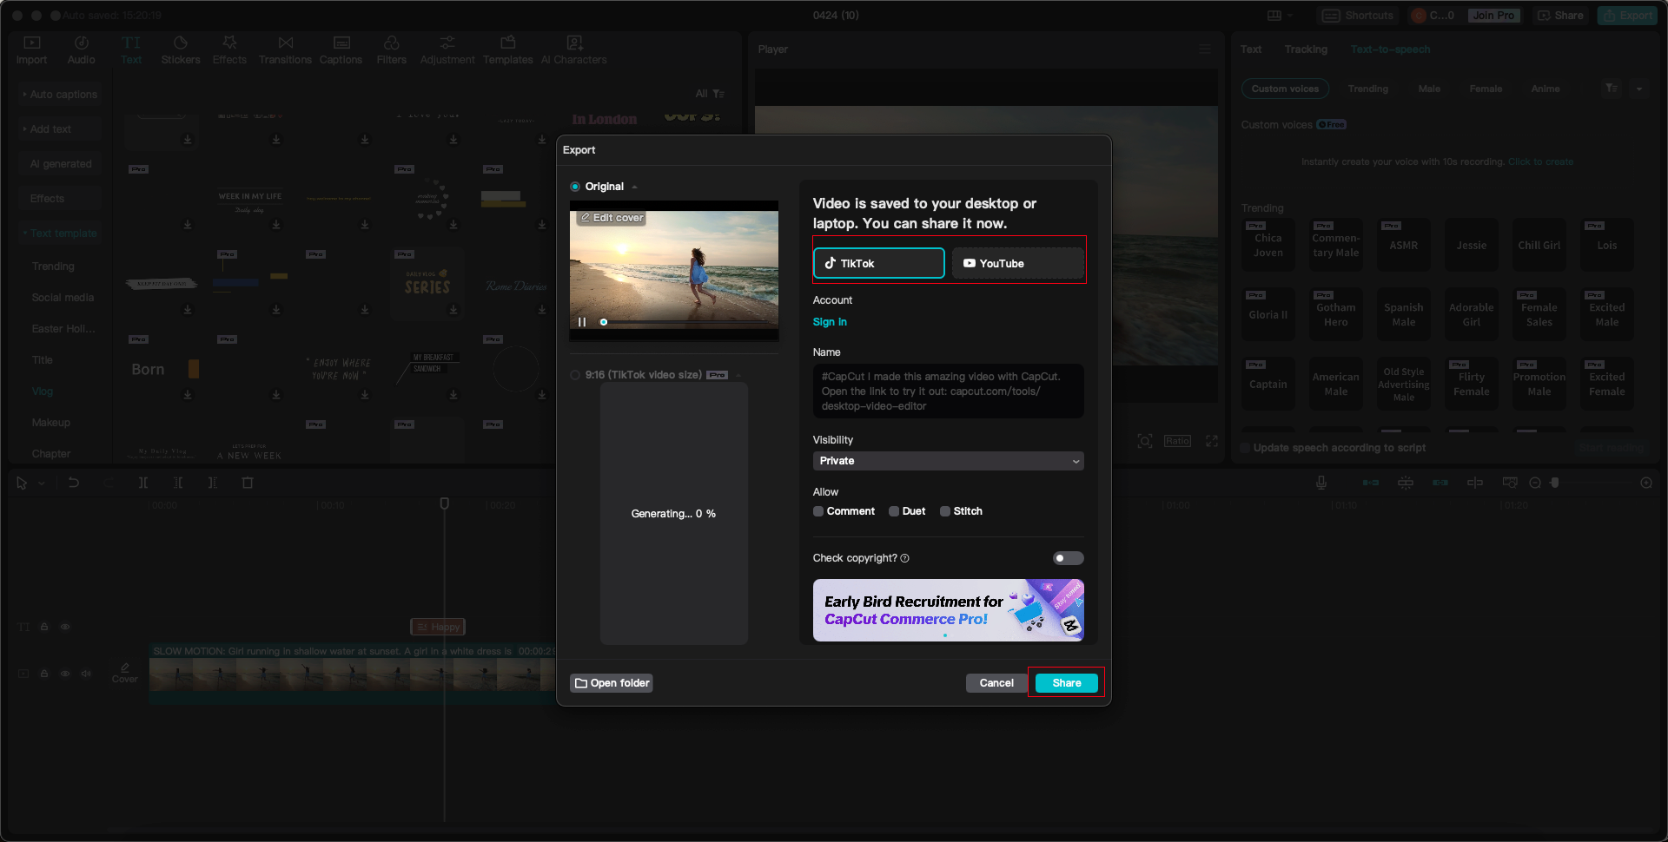The image size is (1668, 842).
Task: Click the timeline zoom slider handle
Action: [x=1555, y=483]
